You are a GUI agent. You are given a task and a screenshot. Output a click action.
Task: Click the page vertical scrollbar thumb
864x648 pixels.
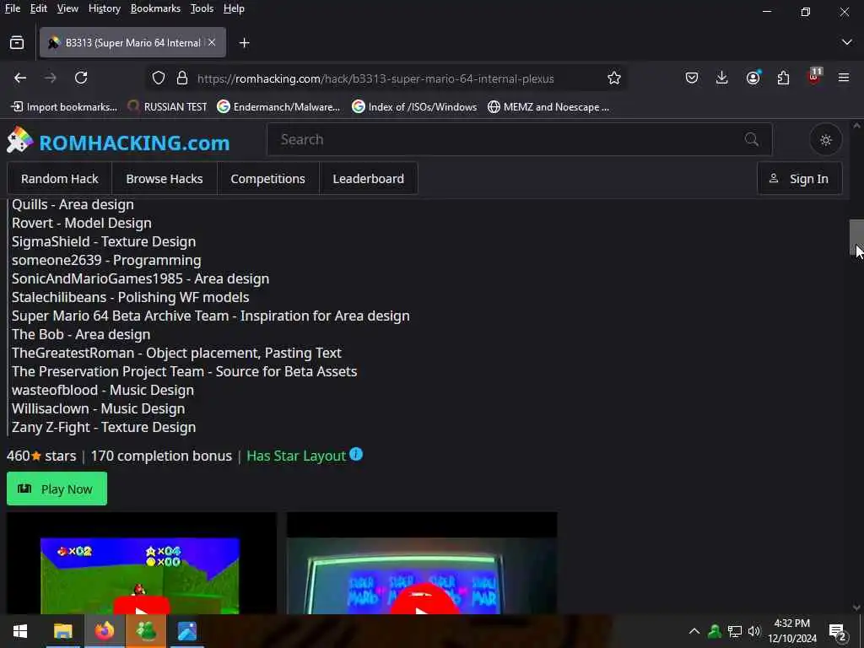coord(856,237)
